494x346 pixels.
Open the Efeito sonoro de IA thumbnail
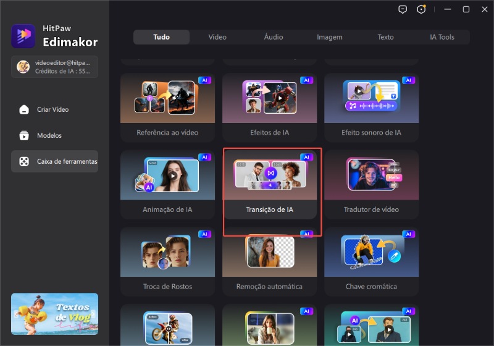point(372,98)
